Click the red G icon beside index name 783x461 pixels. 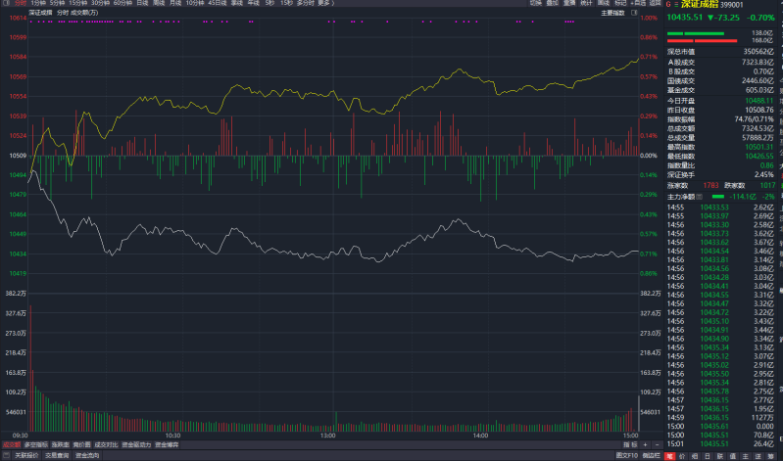tap(668, 4)
